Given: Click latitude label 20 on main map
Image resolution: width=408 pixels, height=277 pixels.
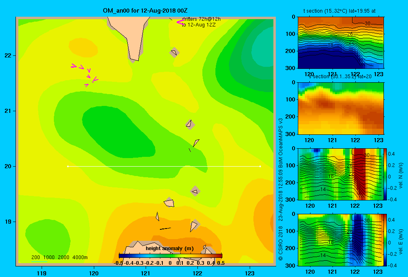Looking at the screenshot, I should 8,166.
